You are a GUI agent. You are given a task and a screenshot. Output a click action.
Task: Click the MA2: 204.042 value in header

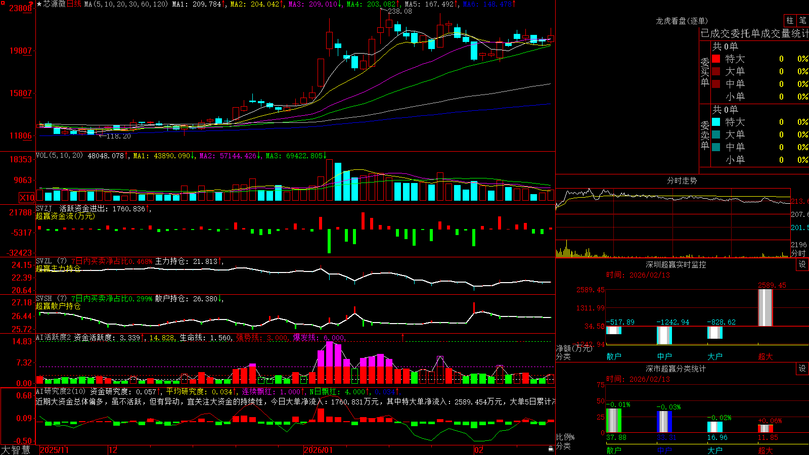(254, 4)
